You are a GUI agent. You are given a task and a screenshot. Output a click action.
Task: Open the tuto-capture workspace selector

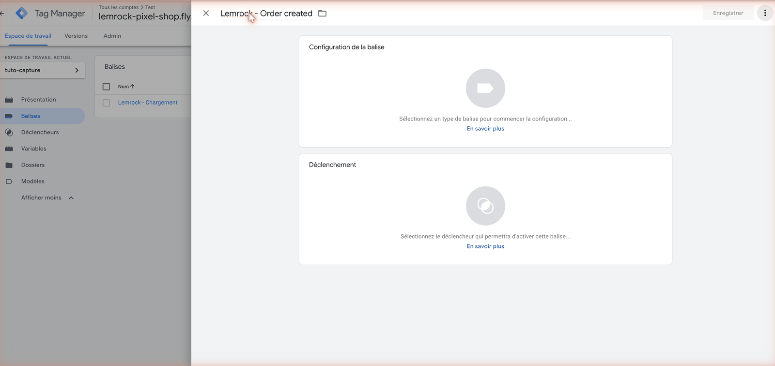pyautogui.click(x=43, y=70)
